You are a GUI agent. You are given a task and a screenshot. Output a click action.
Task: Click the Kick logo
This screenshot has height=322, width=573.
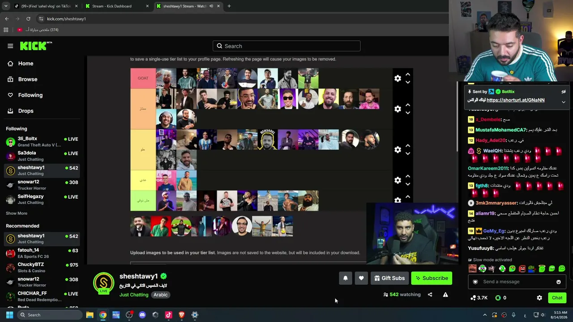click(36, 46)
